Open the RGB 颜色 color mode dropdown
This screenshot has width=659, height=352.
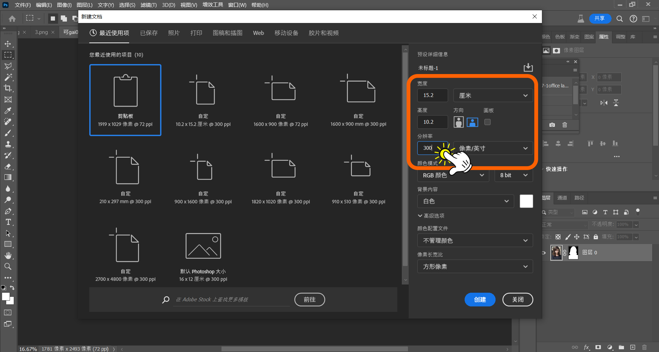click(x=453, y=175)
